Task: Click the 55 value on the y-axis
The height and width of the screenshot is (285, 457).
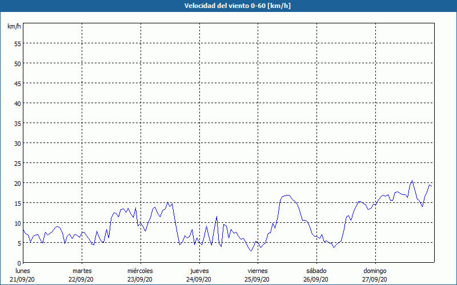Action: click(18, 44)
